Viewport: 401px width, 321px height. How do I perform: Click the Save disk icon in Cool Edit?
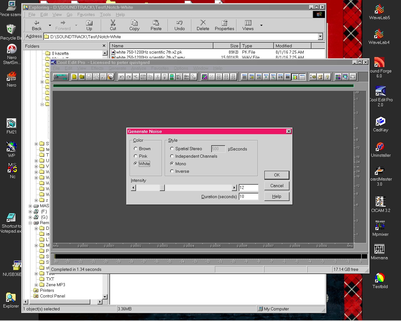pos(89,77)
